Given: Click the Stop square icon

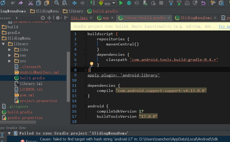Looking at the screenshot, I should (161, 3).
